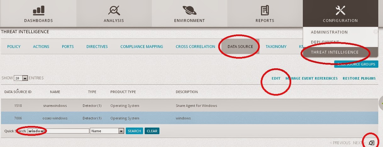
Task: Click the Edit link
Action: [276, 78]
